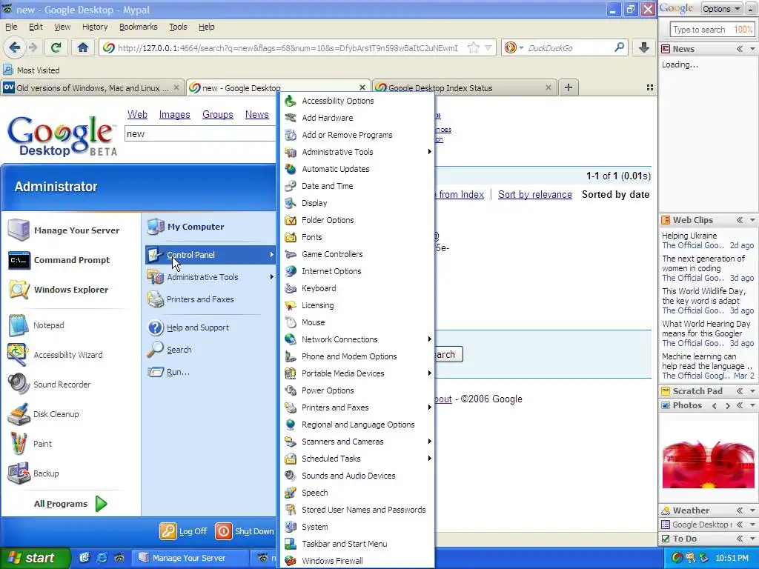Expand Scanners and Cameras submenu

(429, 442)
